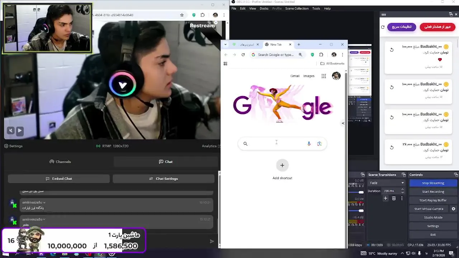This screenshot has width=459, height=258.
Task: Click the Embed Chat button
Action: click(59, 178)
